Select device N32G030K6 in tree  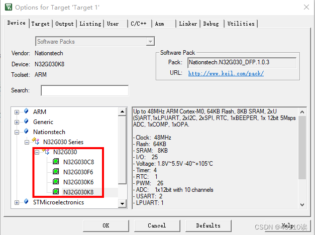(x=78, y=182)
